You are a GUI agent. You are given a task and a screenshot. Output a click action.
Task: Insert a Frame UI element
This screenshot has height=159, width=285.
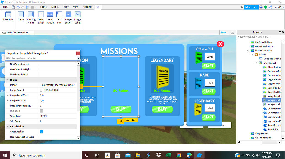pyautogui.click(x=21, y=16)
